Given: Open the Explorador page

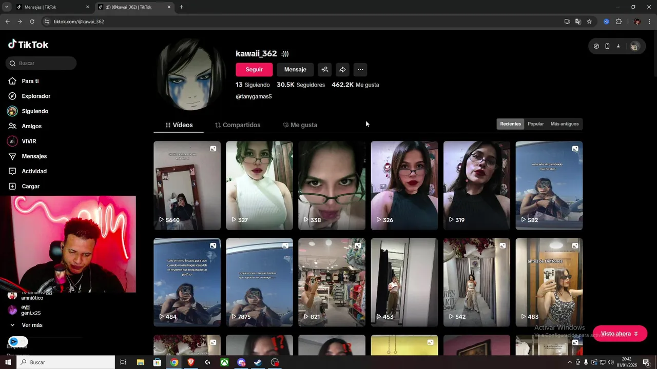Looking at the screenshot, I should click(x=36, y=96).
